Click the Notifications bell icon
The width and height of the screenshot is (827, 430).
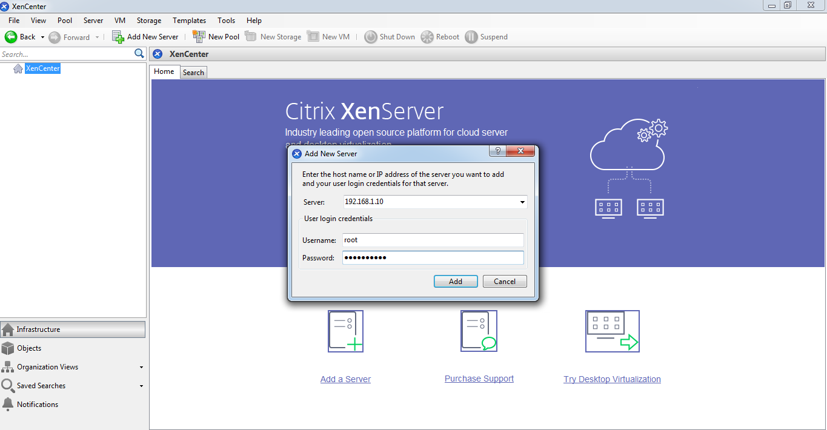click(x=8, y=404)
